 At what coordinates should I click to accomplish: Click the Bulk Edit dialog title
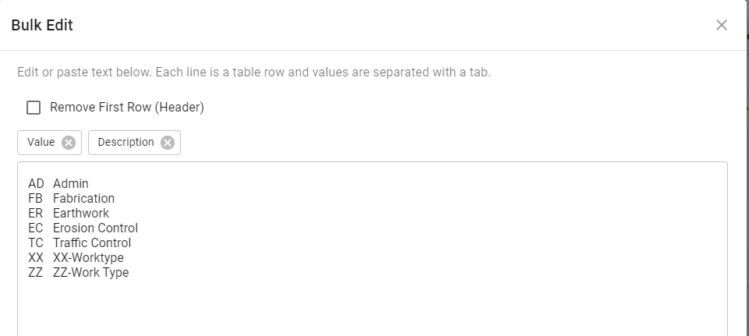[x=42, y=25]
